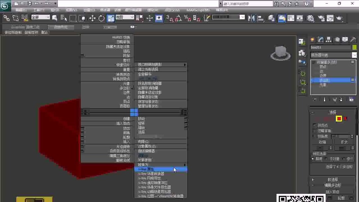Open the 全部 selection filter dropdown
This screenshot has width=359, height=202.
pyautogui.click(x=40, y=17)
